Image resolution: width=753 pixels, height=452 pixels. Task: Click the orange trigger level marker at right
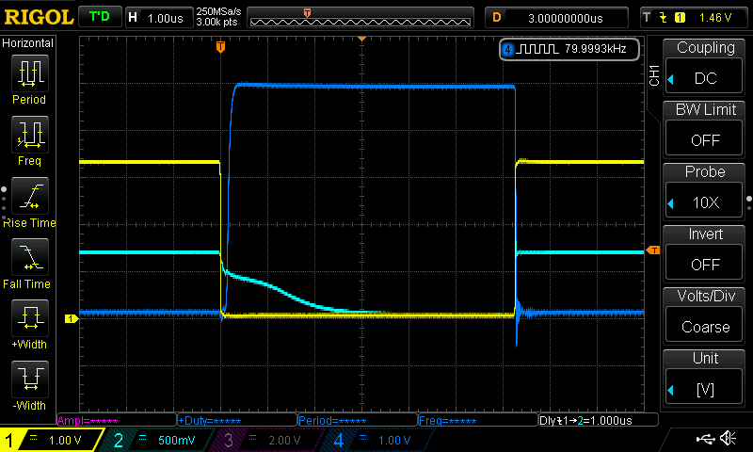[653, 250]
